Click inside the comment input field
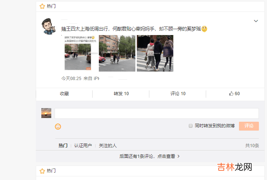Image resolution: width=267 pixels, height=180 pixels. 157,113
